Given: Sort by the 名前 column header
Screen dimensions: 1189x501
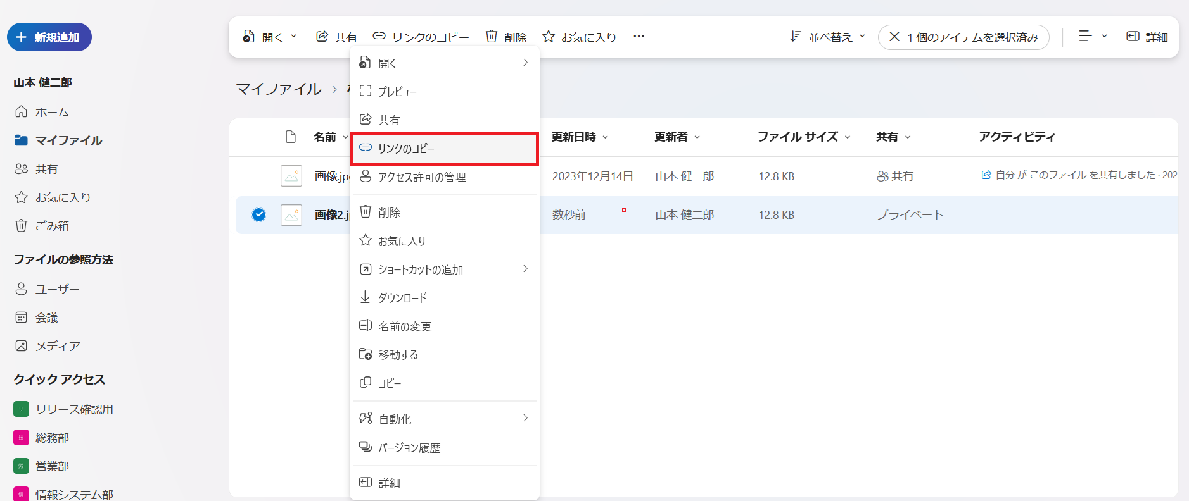Looking at the screenshot, I should (x=330, y=137).
